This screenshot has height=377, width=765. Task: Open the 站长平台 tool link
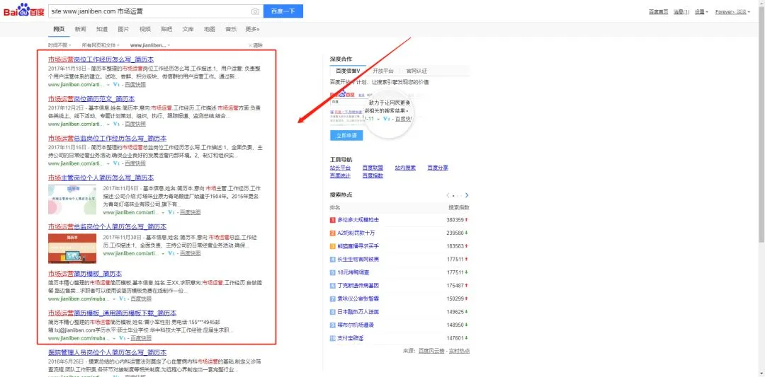click(340, 168)
